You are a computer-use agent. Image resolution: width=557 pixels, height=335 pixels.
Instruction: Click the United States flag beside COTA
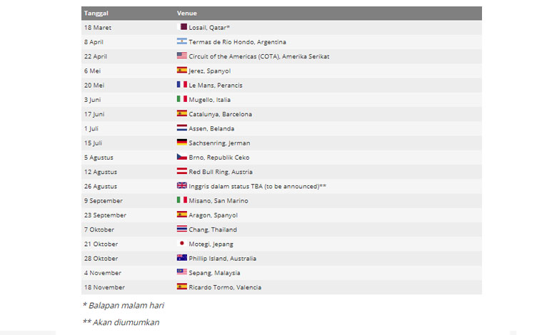click(x=182, y=56)
